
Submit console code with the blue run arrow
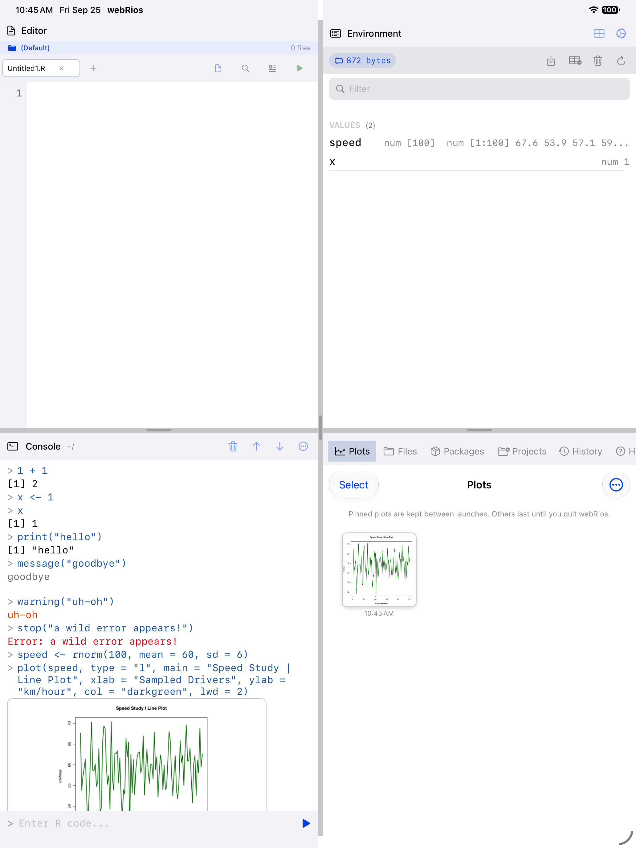pos(306,823)
